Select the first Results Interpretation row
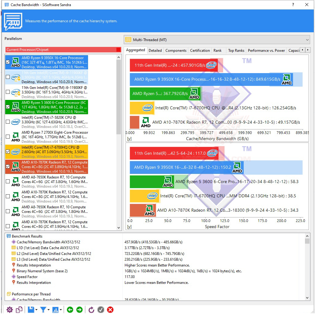Screen dimensions: 315x314 (34, 265)
